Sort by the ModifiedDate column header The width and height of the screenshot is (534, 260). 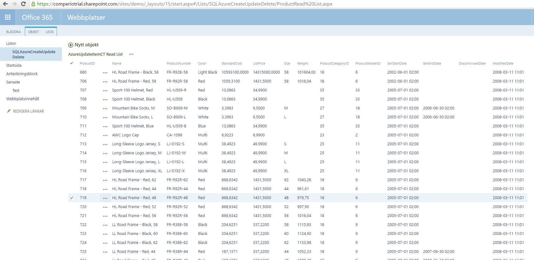coord(503,63)
